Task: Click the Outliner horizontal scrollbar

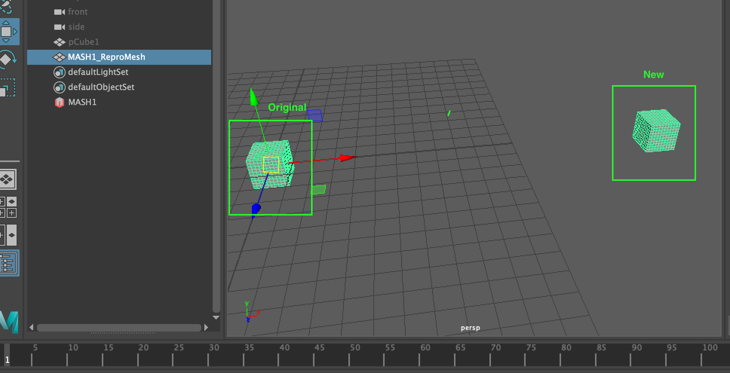Action: coord(119,328)
